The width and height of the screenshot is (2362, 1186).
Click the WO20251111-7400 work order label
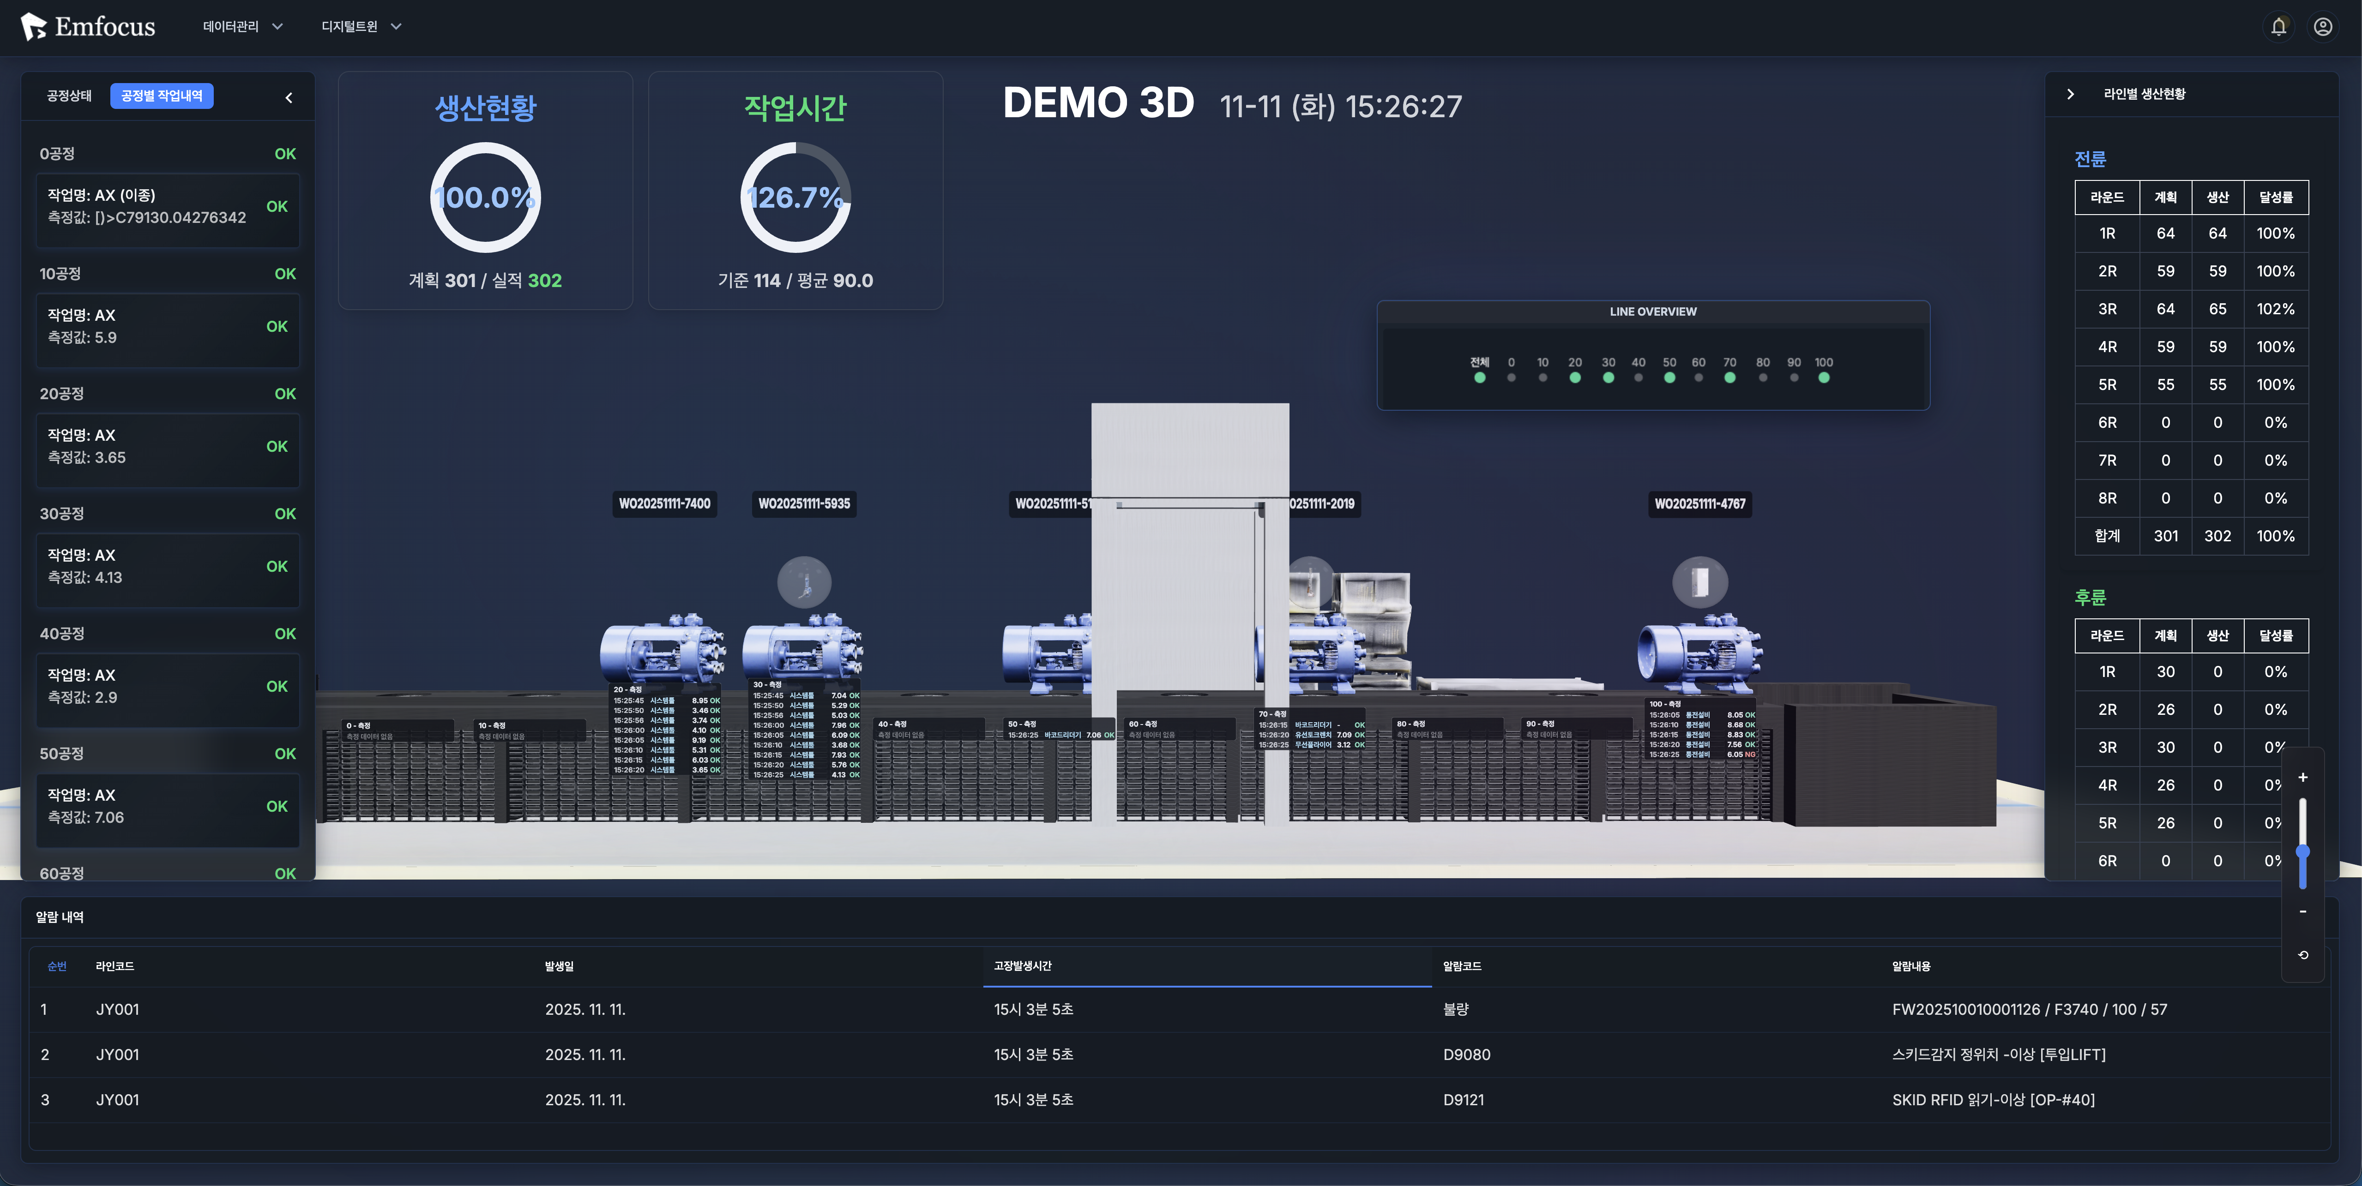pos(664,503)
